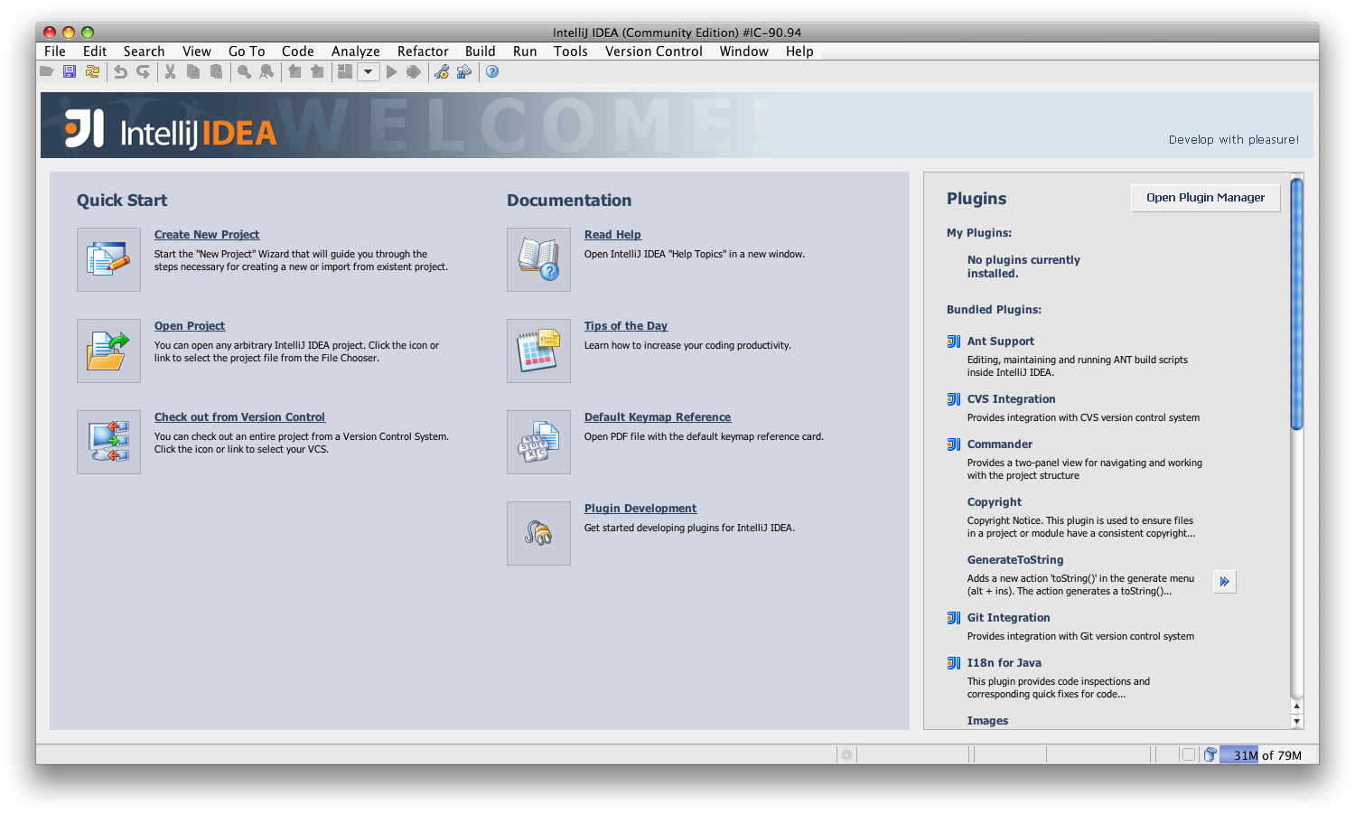Open the run configuration dropdown
1355x814 pixels.
(368, 71)
